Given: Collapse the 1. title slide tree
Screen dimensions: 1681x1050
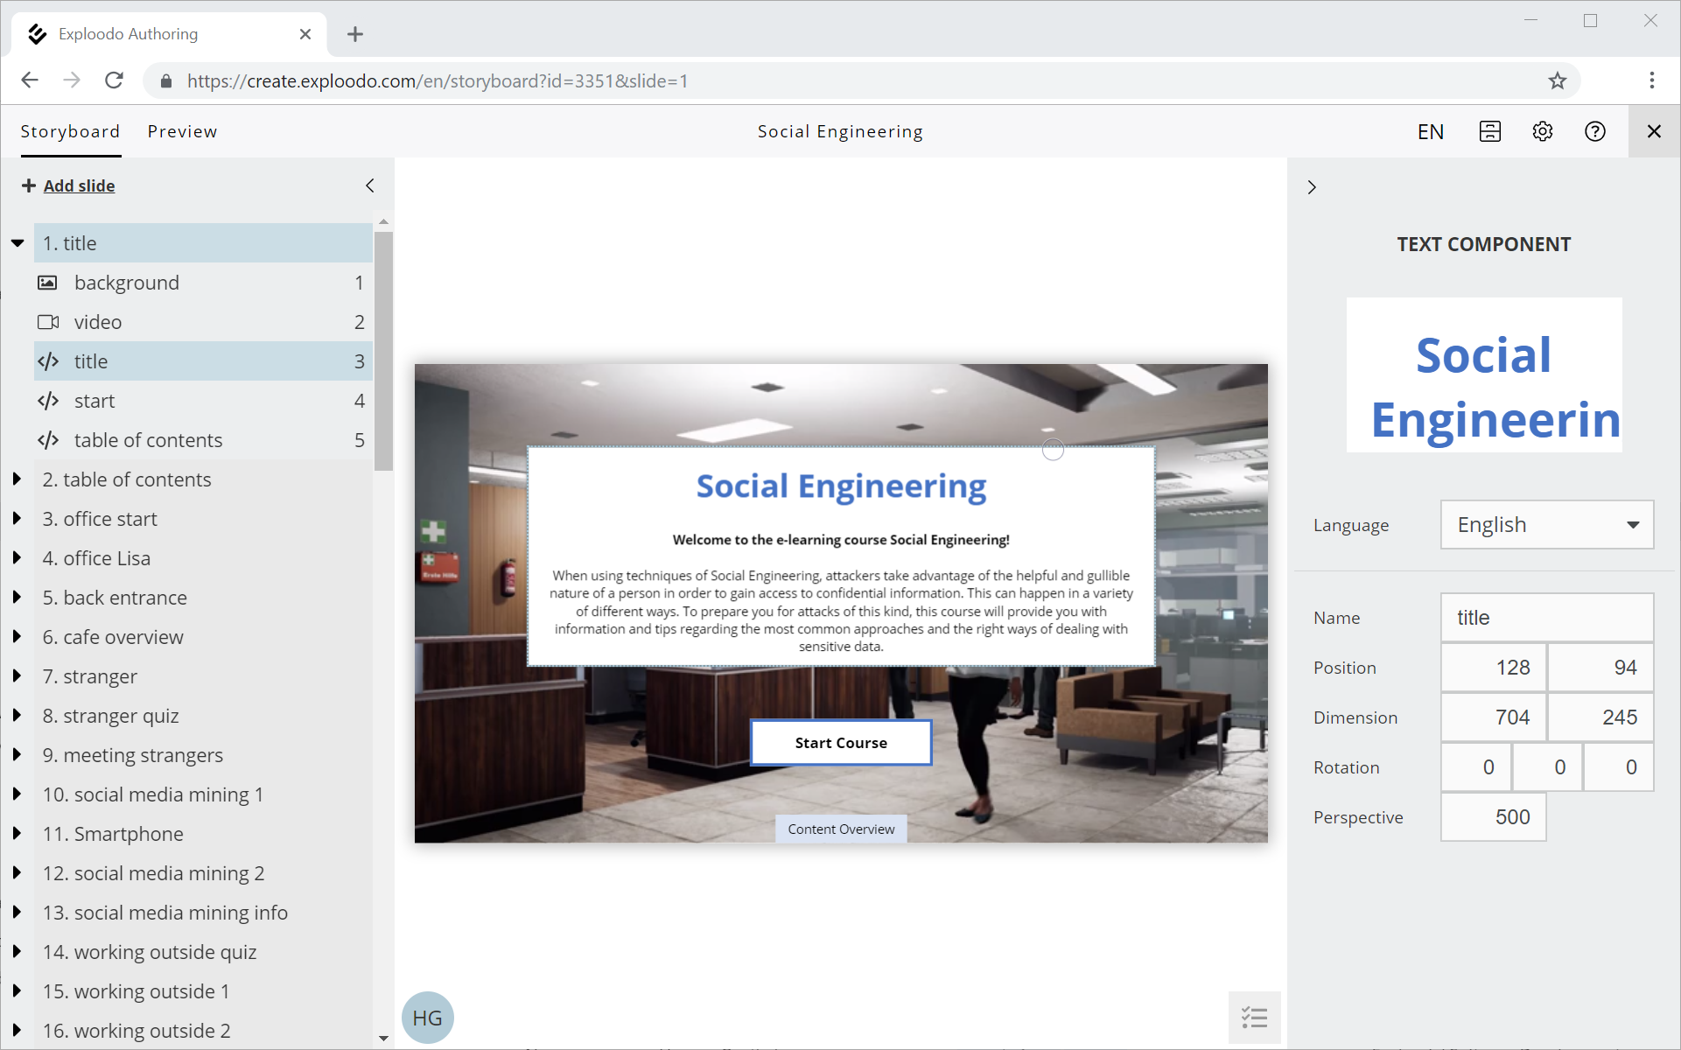Looking at the screenshot, I should (x=18, y=243).
